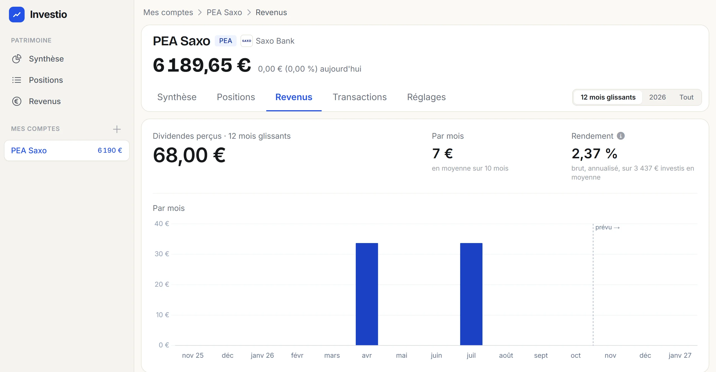Switch to the Synthèse account tab
Image resolution: width=716 pixels, height=372 pixels.
click(177, 97)
